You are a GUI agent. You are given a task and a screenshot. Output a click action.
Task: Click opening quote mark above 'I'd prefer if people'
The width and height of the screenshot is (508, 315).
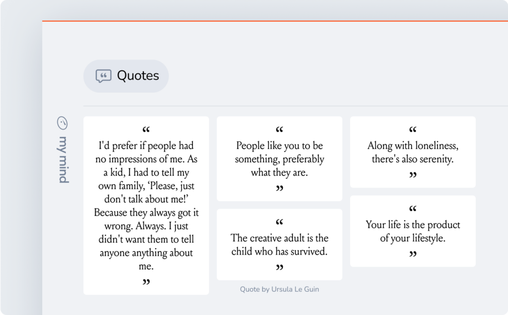(146, 131)
